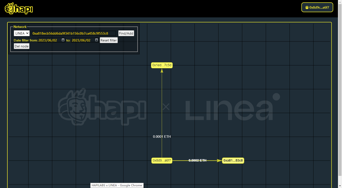Viewport: 342px width, 188px height.
Task: Click the hapi logo in header
Action: pos(19,9)
